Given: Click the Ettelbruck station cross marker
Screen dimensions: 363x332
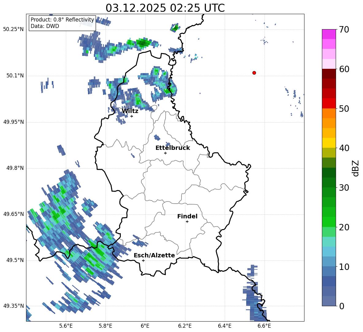Looking at the screenshot, I should 165,153.
